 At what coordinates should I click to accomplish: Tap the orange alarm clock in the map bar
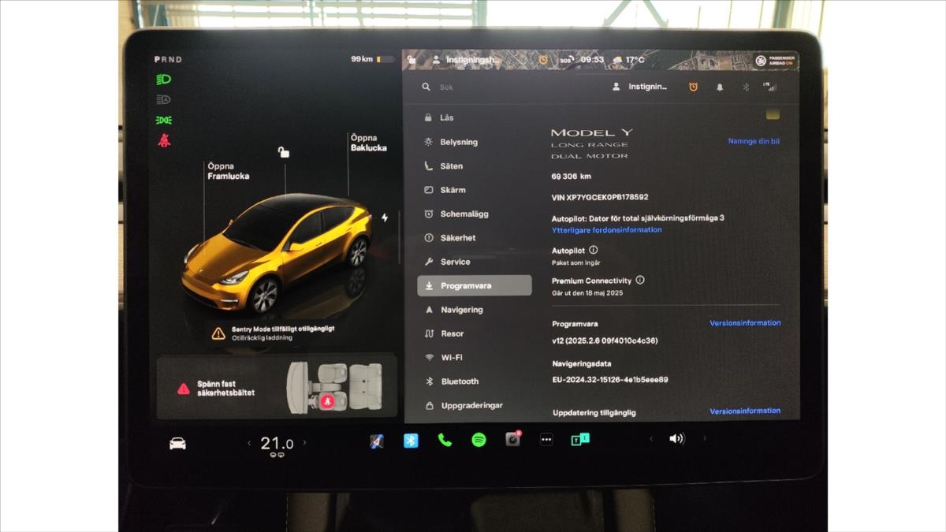click(543, 60)
